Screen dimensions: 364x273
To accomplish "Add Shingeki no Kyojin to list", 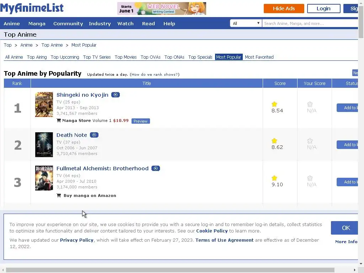I will coord(347,108).
